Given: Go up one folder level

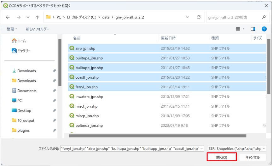Looking at the screenshot, I should pos(37,17).
